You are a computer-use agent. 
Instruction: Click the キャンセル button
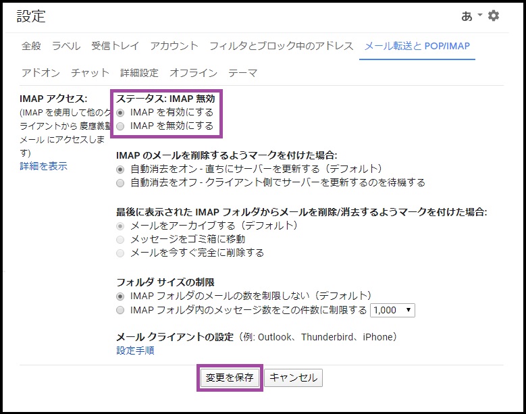coord(293,378)
